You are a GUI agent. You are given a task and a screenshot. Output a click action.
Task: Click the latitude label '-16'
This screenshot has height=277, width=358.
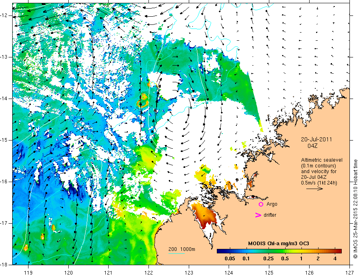click(4, 182)
